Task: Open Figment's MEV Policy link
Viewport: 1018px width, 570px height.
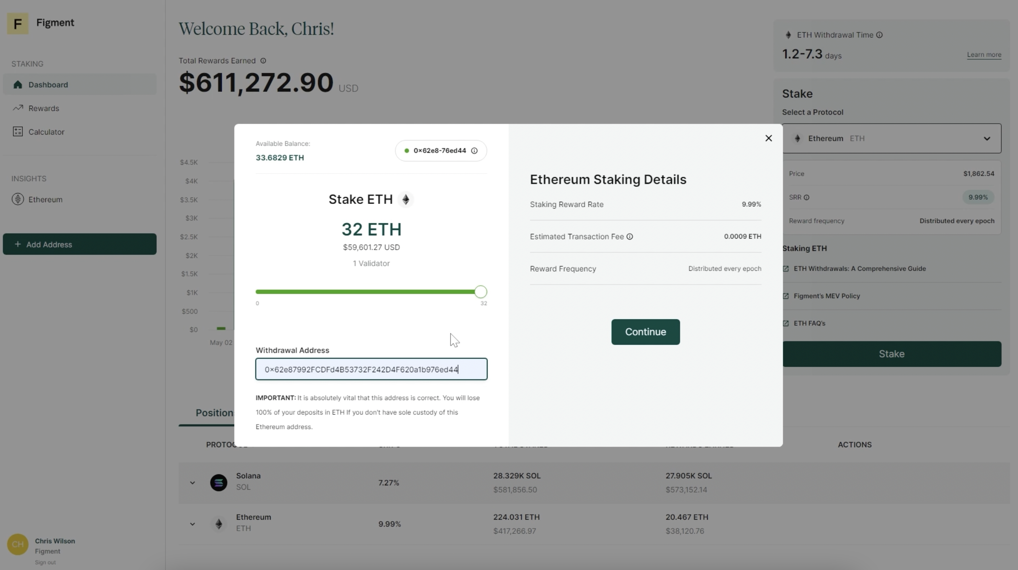Action: [827, 296]
